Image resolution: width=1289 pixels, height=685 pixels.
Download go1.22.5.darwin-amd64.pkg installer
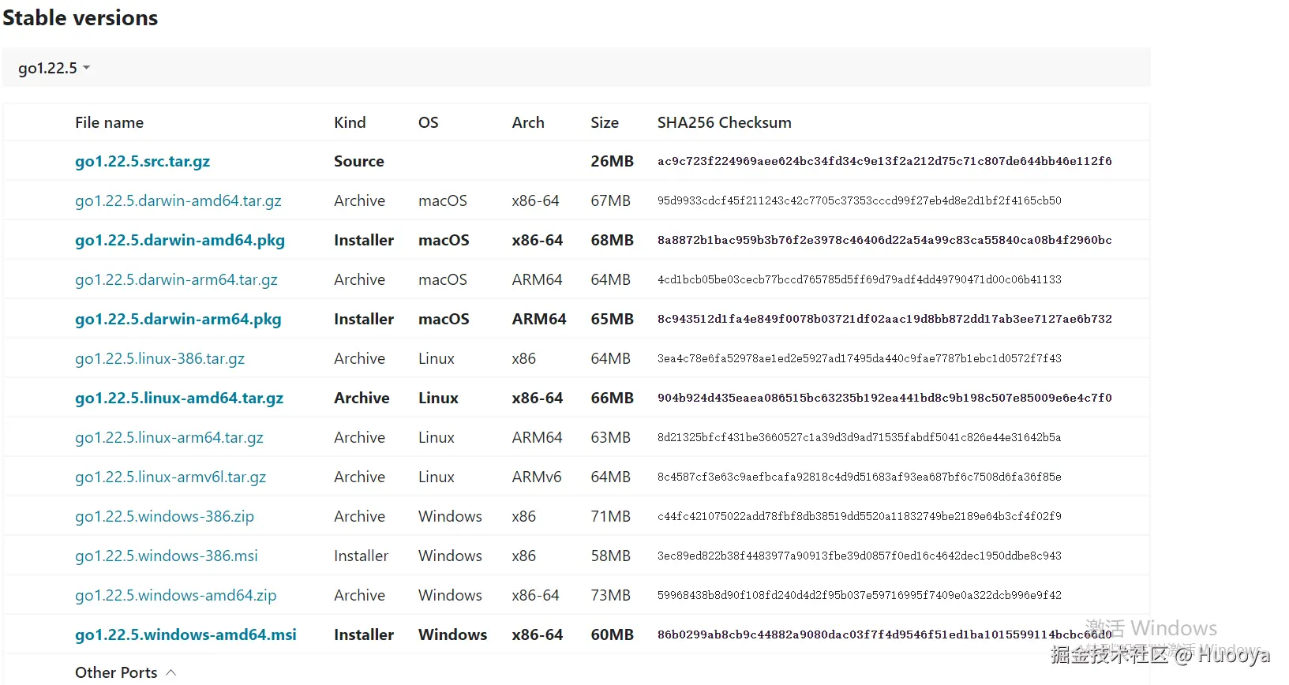pos(179,240)
